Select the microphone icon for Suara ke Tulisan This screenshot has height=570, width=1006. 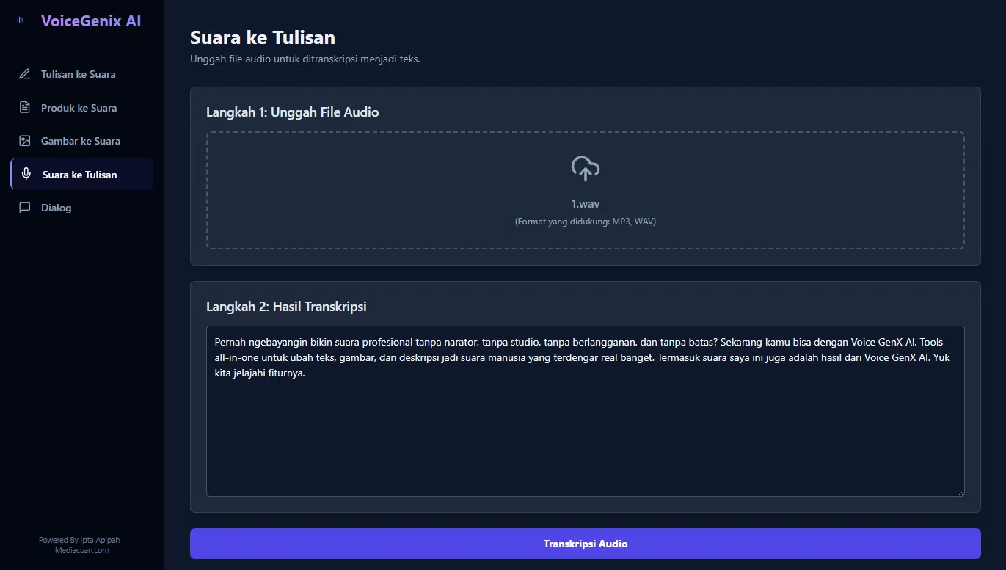point(26,174)
